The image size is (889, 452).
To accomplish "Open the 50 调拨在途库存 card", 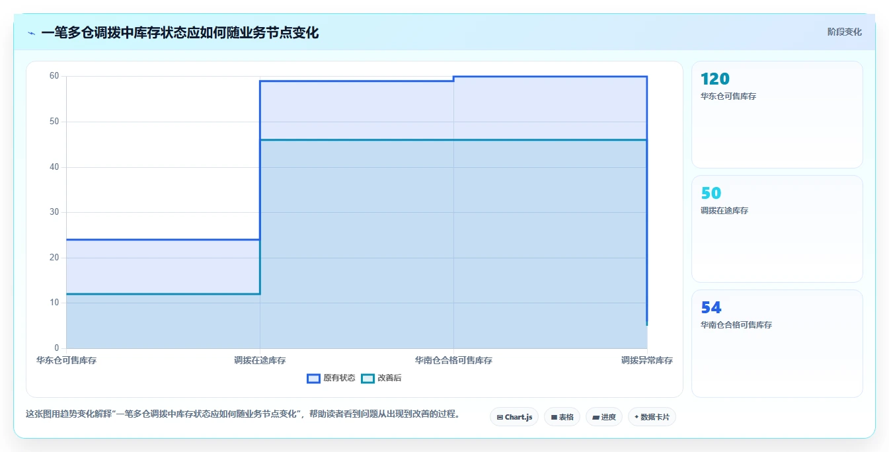I will [777, 229].
